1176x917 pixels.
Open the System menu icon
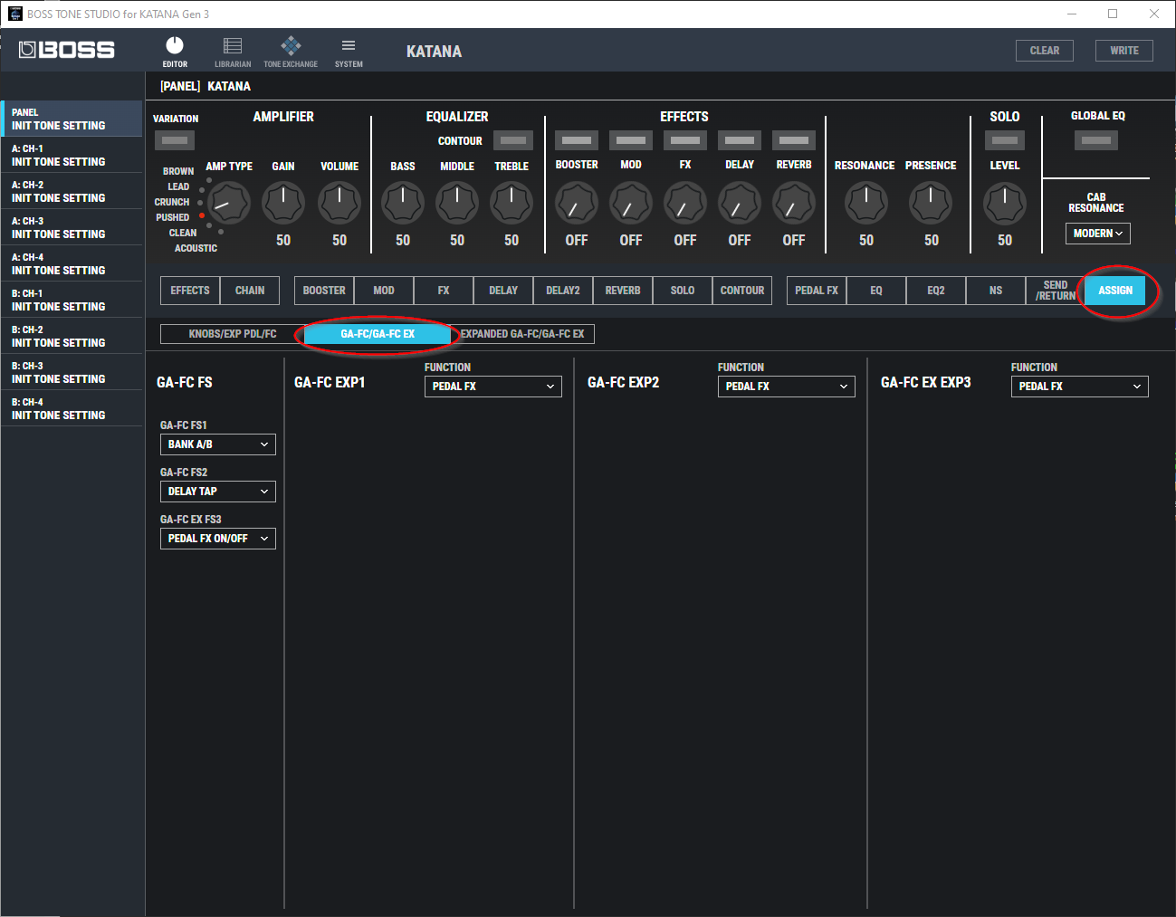[349, 52]
